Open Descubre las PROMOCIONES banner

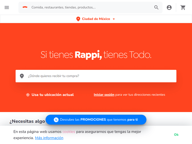coord(96,120)
